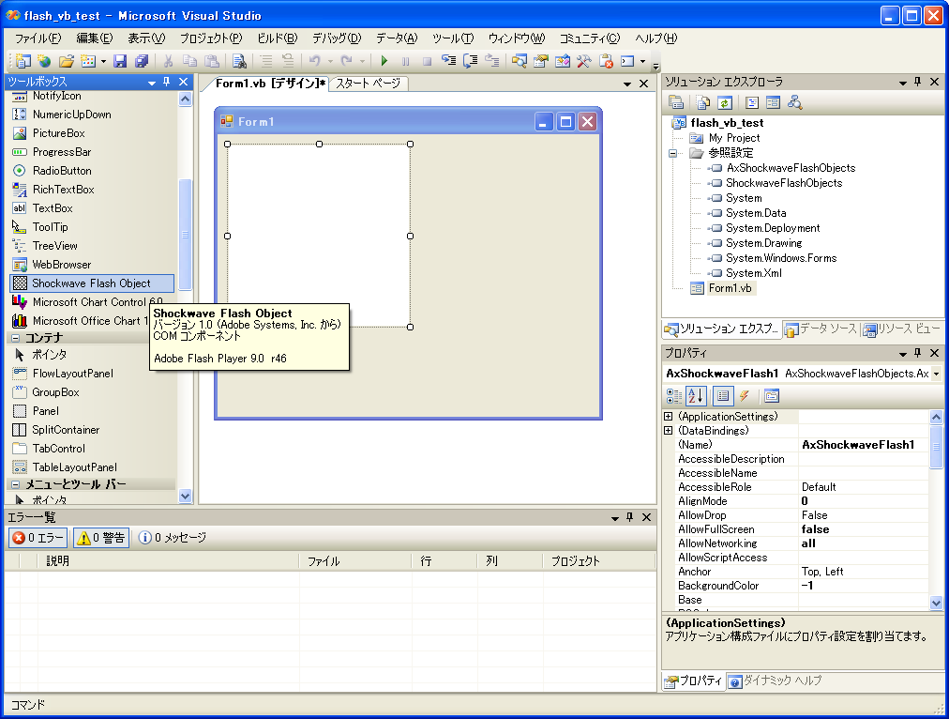Sort error list by ファイル column header
The height and width of the screenshot is (719, 949).
(x=356, y=561)
